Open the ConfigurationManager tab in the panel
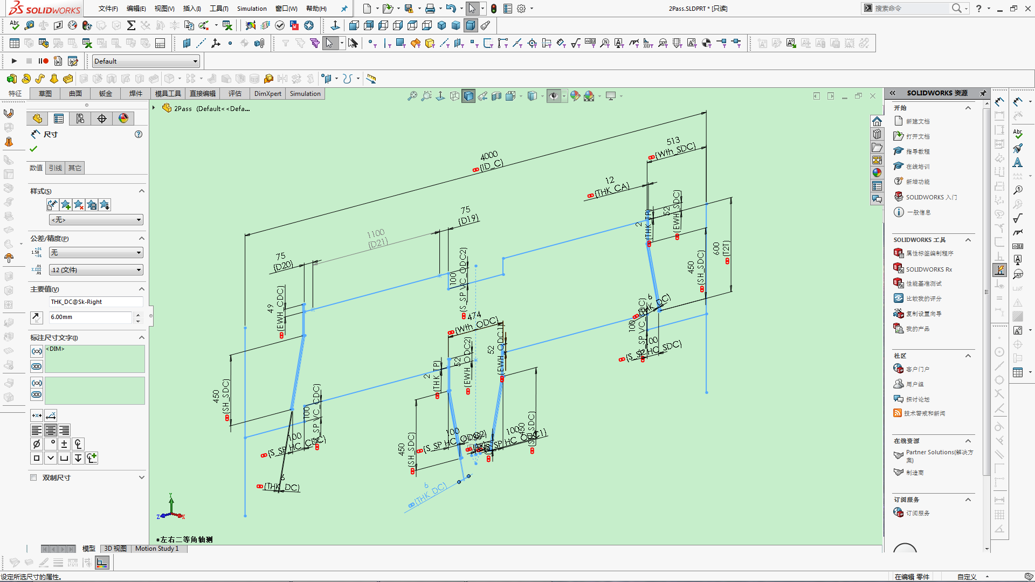This screenshot has width=1035, height=582. coord(80,119)
